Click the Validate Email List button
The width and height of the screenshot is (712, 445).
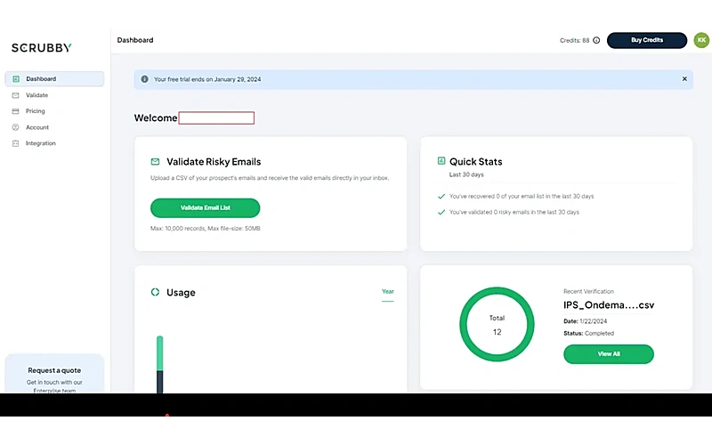[206, 208]
